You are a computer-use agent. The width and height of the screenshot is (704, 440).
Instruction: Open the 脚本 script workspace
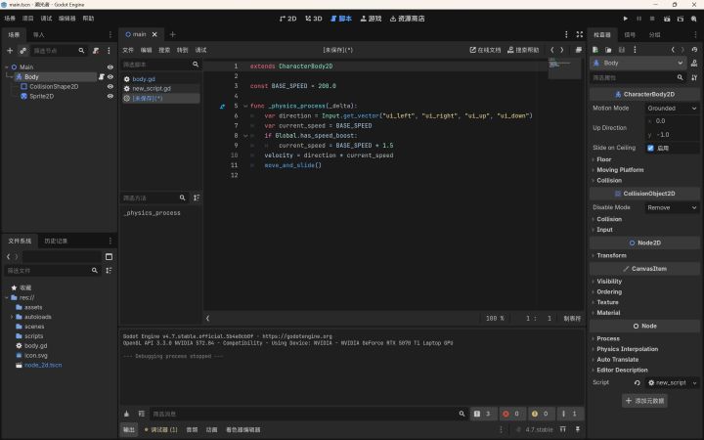[341, 19]
